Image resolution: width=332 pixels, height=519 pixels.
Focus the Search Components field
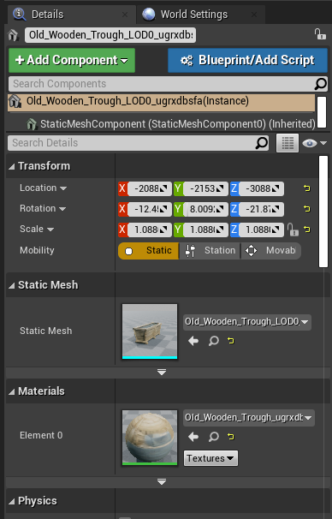tap(162, 84)
